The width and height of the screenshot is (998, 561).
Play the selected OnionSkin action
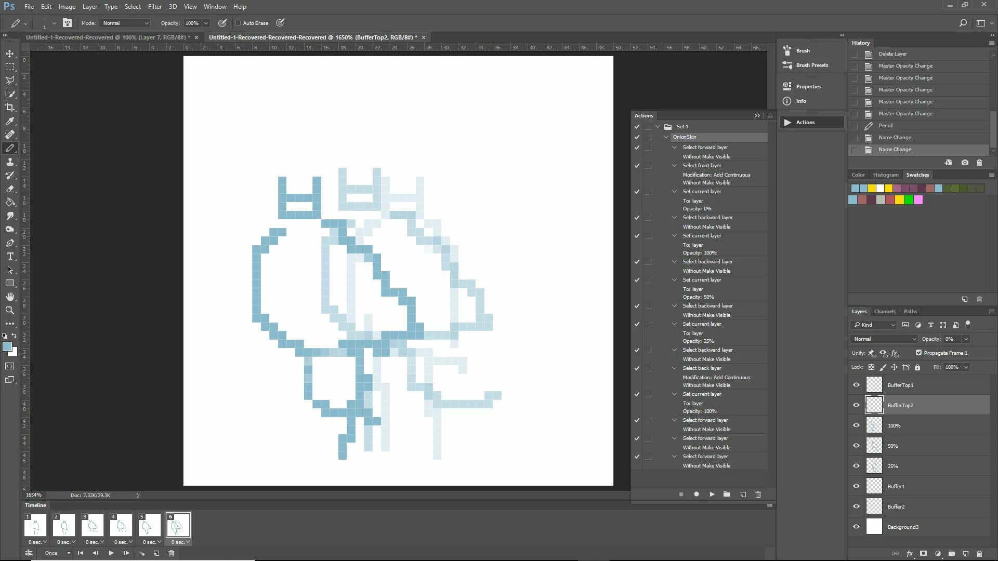click(712, 495)
